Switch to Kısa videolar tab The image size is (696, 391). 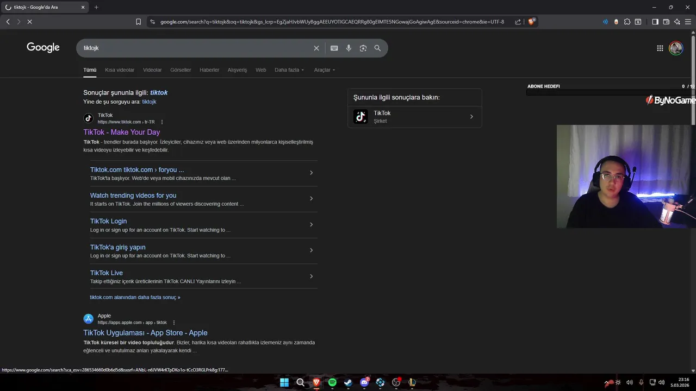click(120, 70)
